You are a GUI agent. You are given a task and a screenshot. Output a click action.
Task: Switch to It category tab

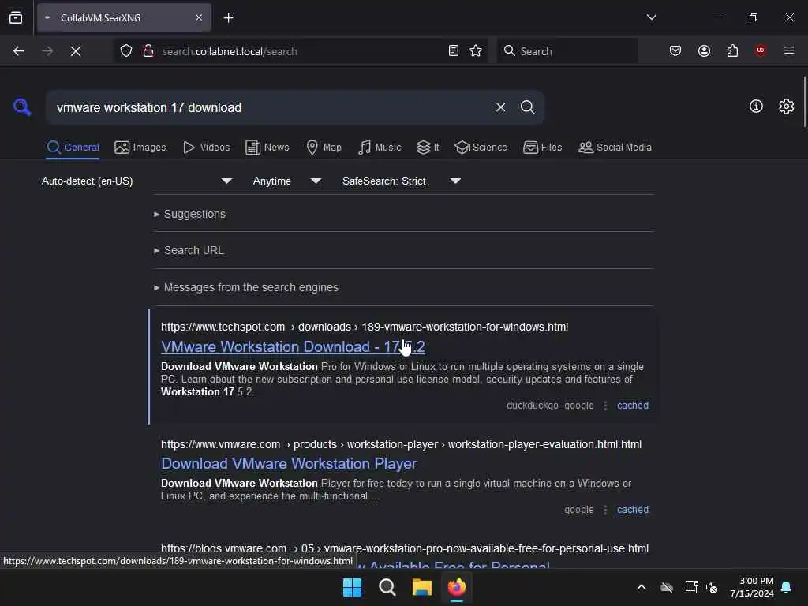428,148
